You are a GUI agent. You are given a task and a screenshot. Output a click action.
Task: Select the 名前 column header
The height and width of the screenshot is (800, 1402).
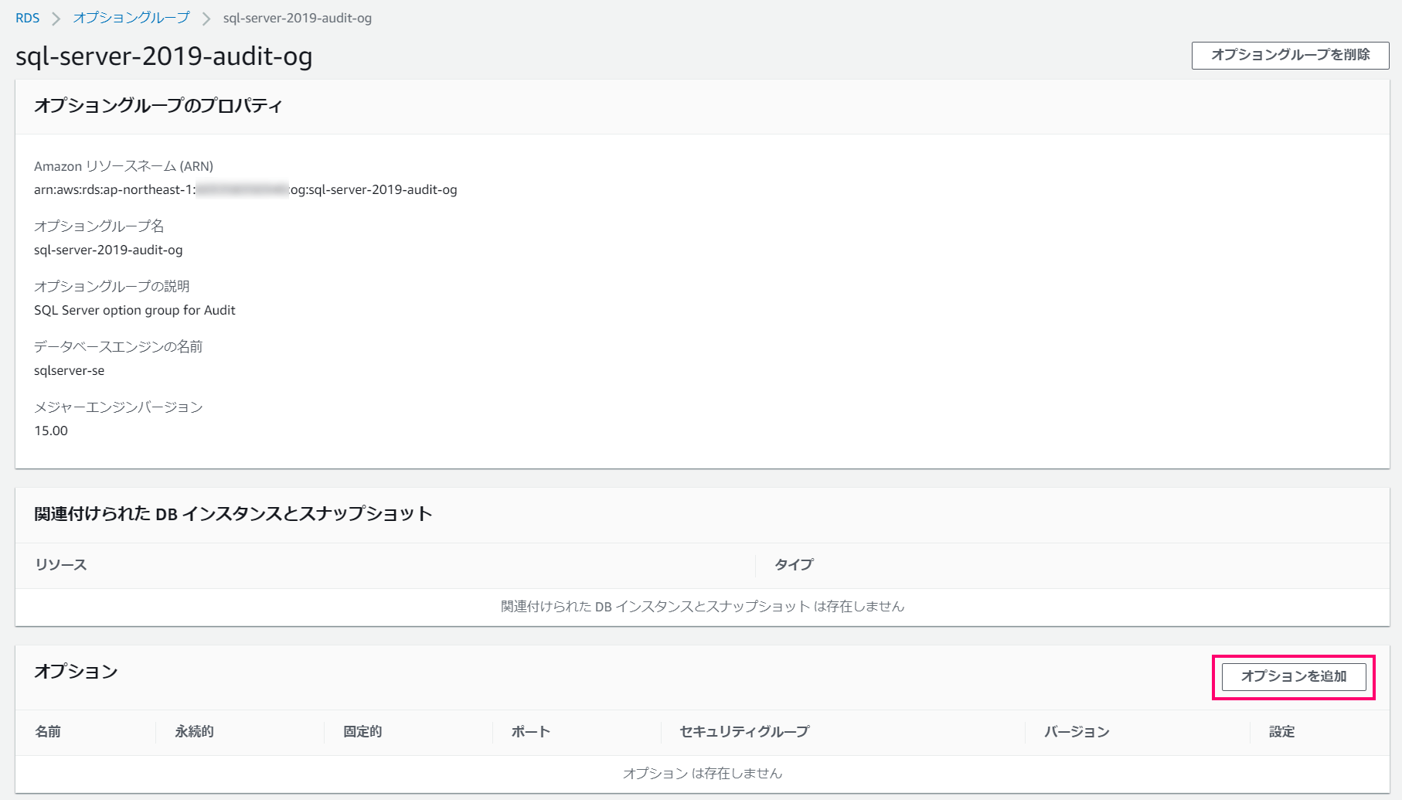(48, 731)
